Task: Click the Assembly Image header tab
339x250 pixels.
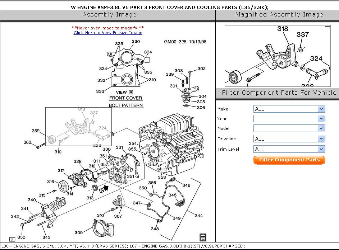Action: [109, 15]
